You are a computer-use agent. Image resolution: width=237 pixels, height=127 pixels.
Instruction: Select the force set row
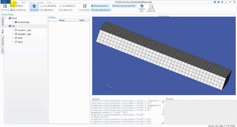(x=20, y=42)
